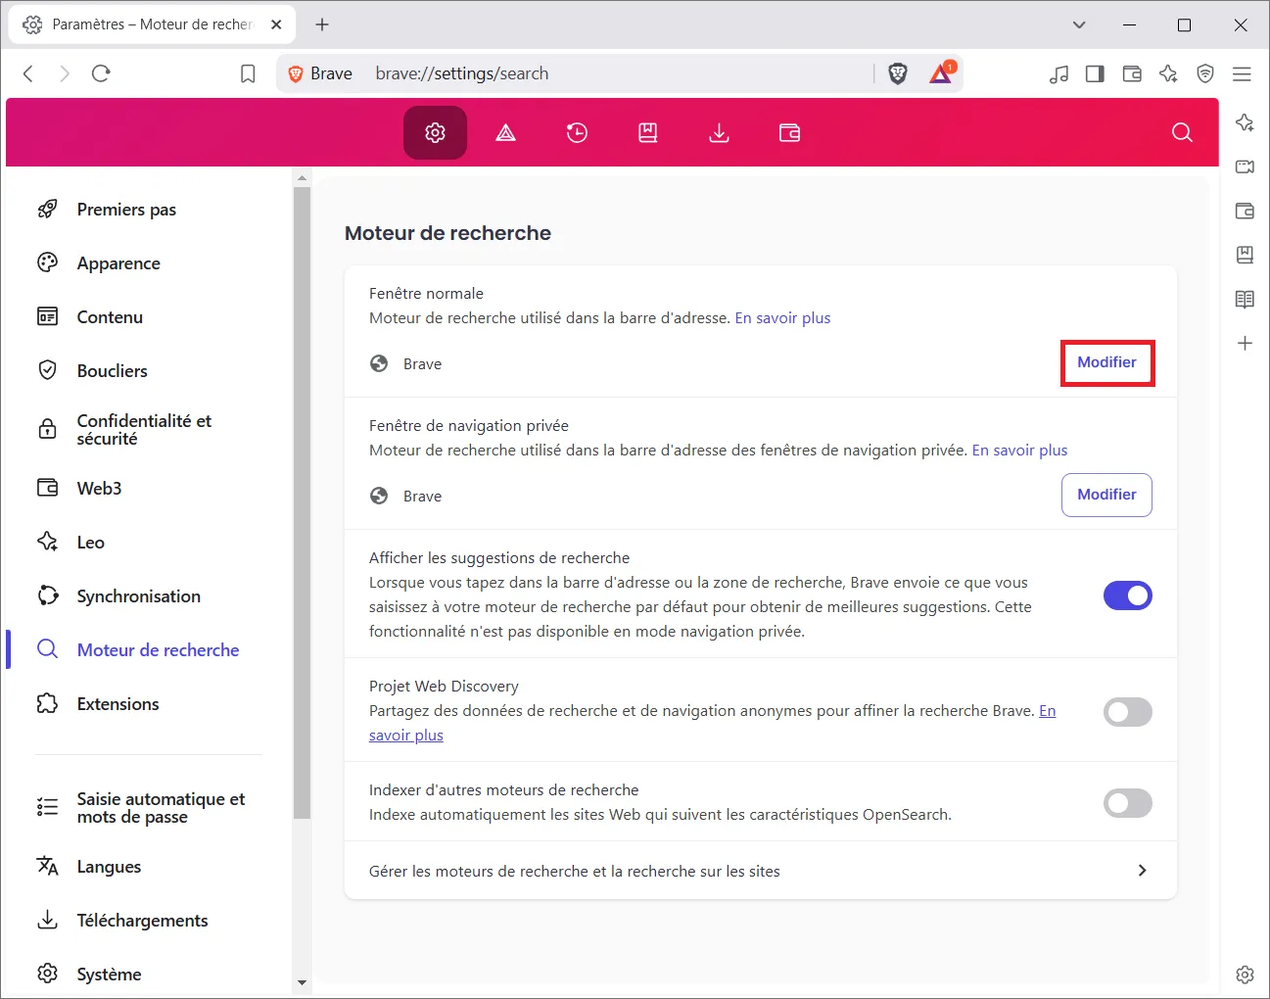
Task: Open the playlist music note icon
Action: click(1058, 73)
